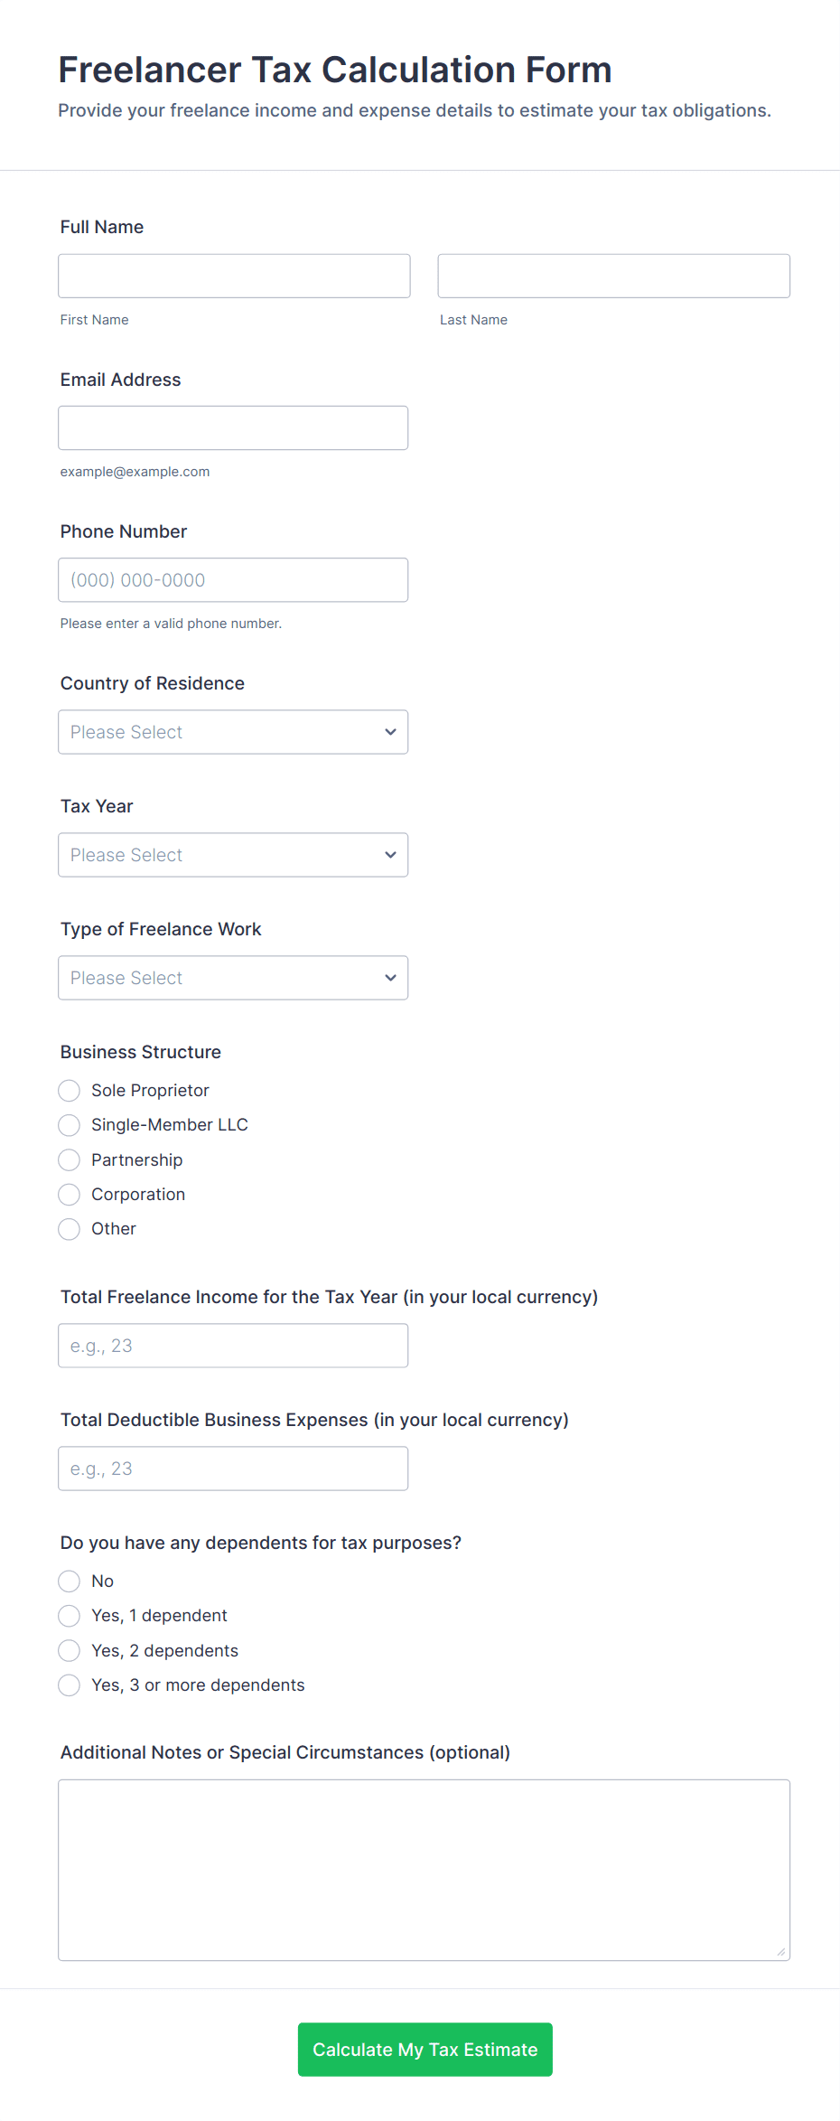
Task: Click the Last Name input field
Action: pos(613,276)
